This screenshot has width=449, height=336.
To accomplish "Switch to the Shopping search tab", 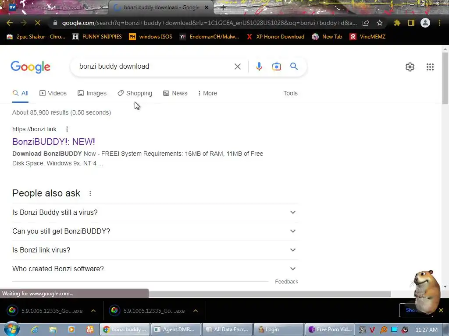I will [x=135, y=93].
